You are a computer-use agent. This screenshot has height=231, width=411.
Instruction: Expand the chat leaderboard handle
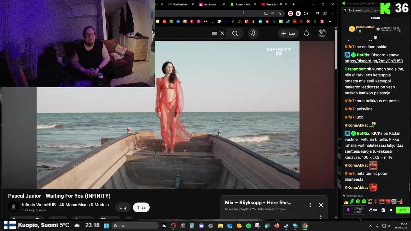[x=375, y=38]
